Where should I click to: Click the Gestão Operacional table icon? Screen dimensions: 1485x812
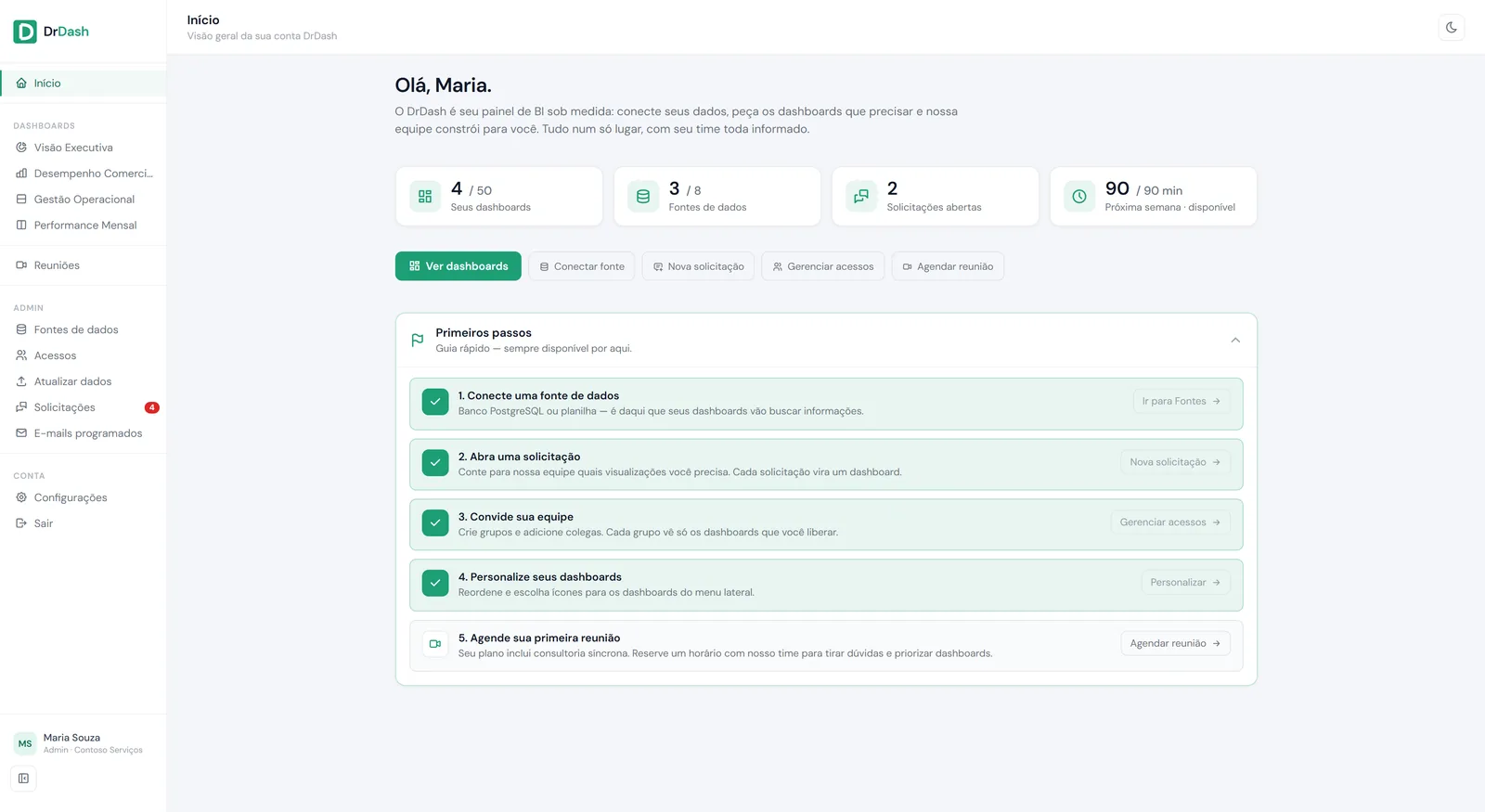(21, 200)
